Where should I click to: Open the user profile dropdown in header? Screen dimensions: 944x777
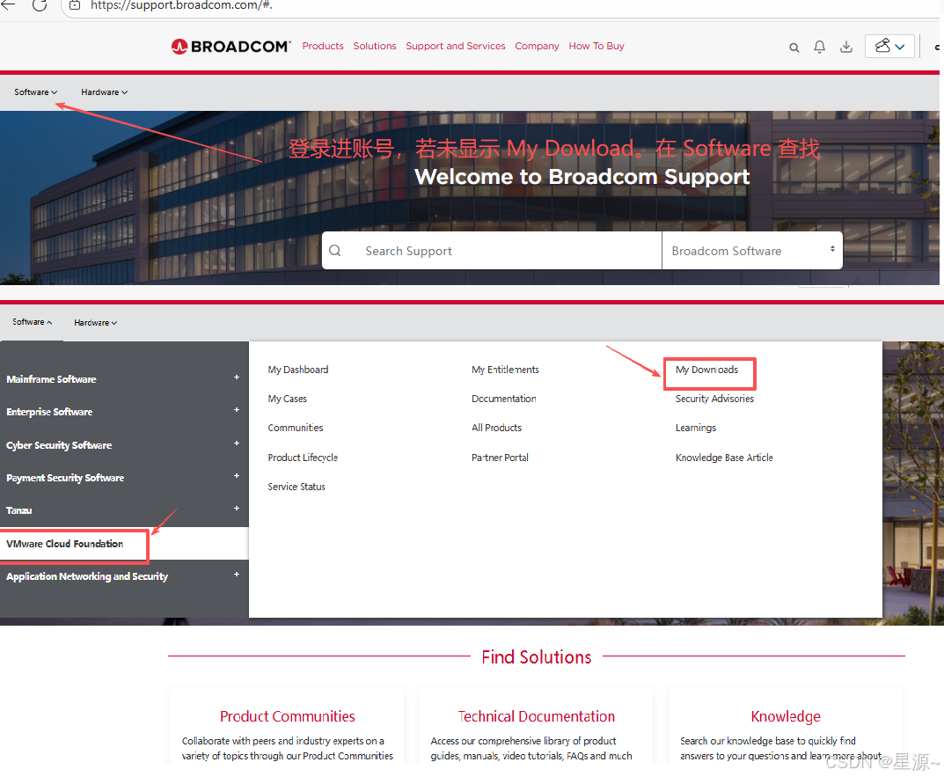[889, 47]
